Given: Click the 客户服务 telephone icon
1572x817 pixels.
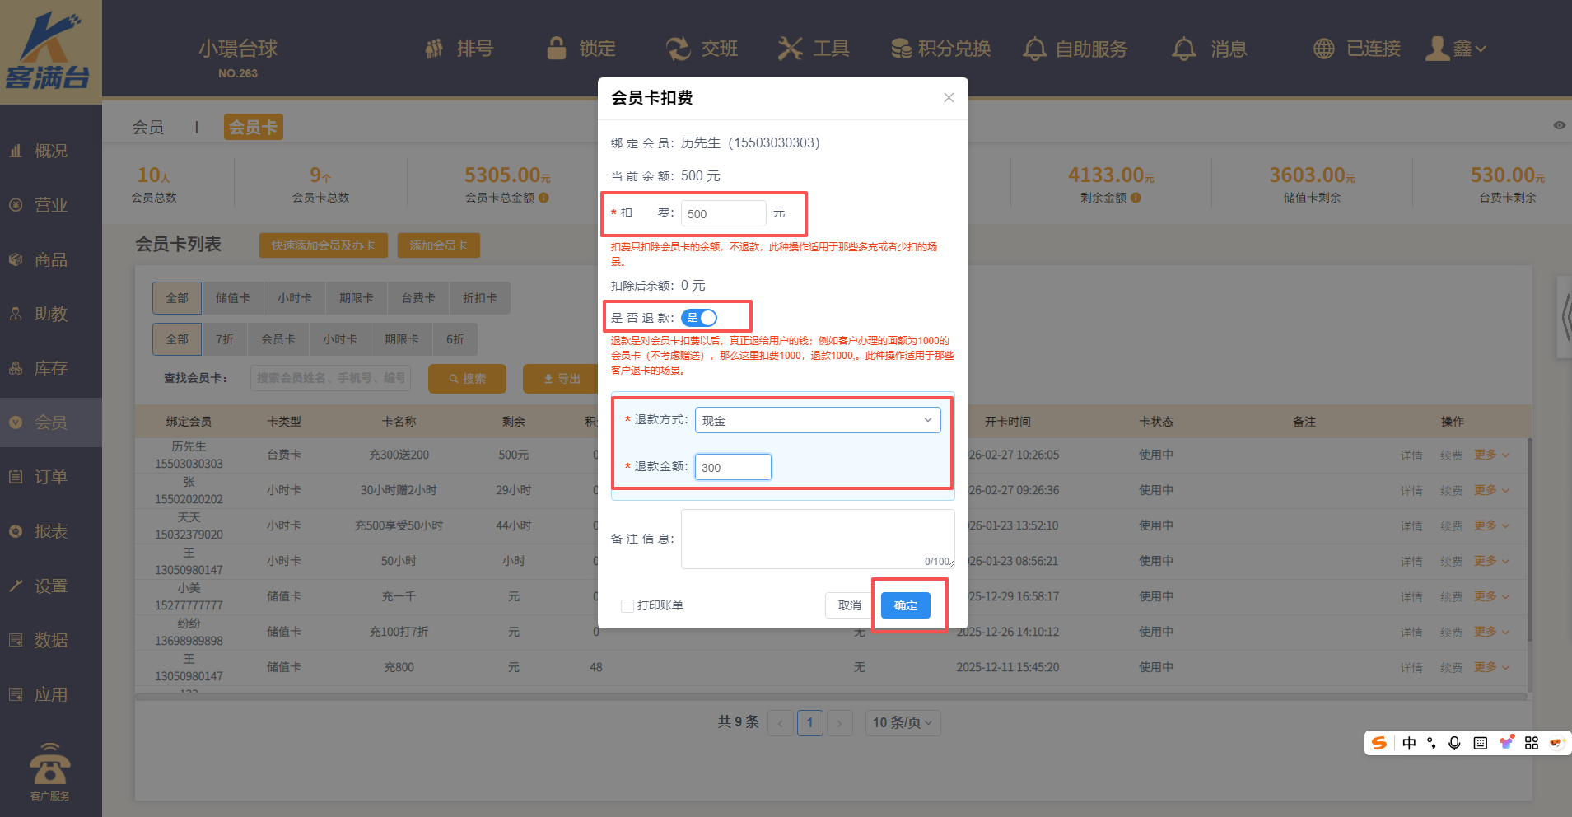Looking at the screenshot, I should tap(50, 764).
